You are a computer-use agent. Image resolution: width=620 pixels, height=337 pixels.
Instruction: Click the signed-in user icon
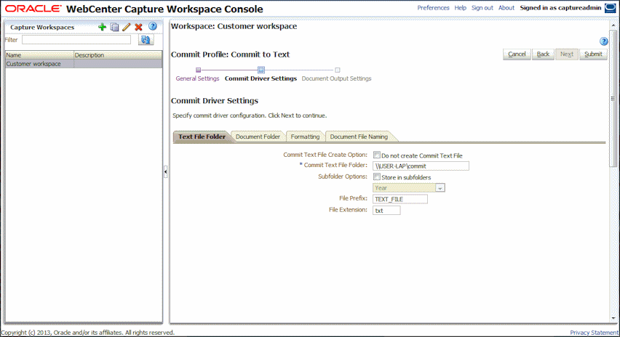click(610, 8)
